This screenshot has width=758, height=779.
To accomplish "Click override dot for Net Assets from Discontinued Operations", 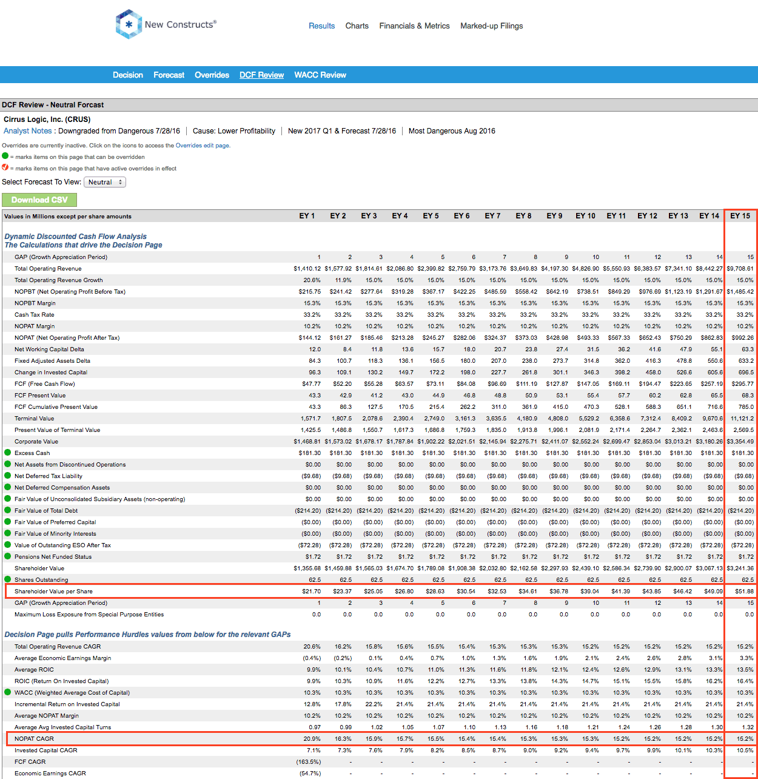I will tap(8, 464).
